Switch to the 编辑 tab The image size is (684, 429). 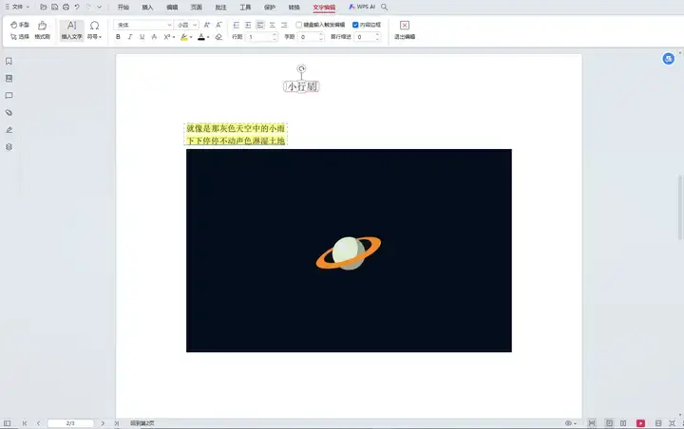click(172, 7)
